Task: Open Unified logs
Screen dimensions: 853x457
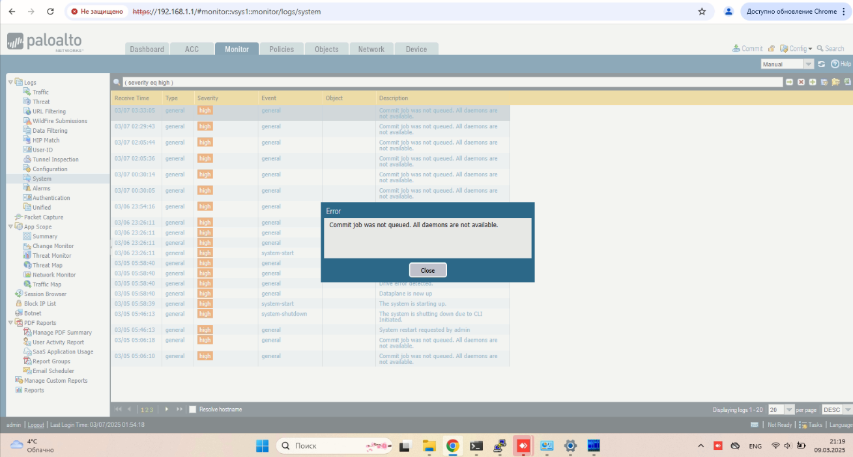Action: tap(41, 208)
